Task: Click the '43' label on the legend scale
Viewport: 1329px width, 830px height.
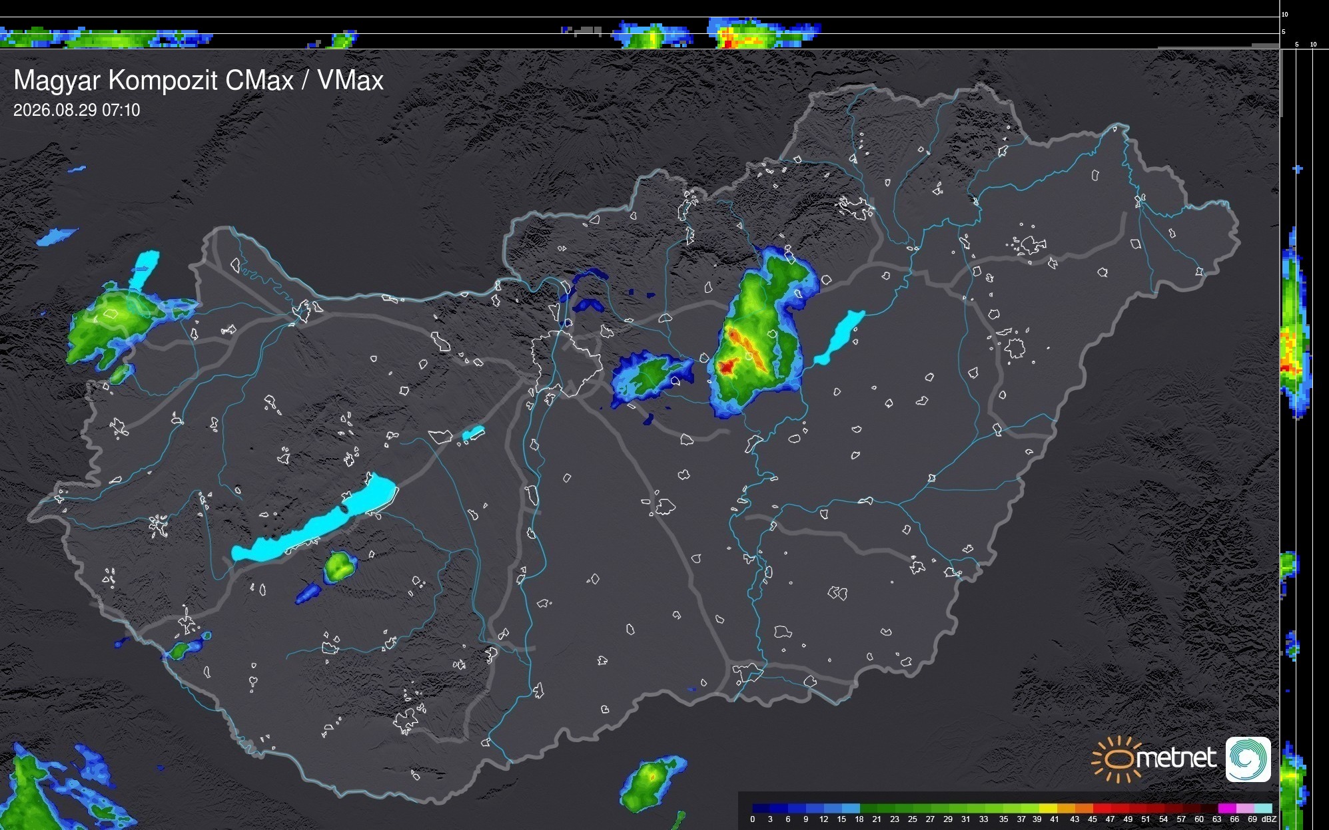Action: (1075, 819)
